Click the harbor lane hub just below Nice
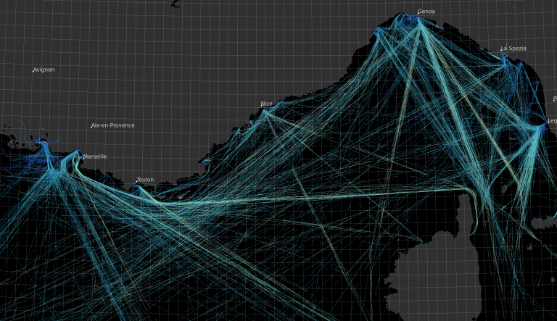This screenshot has width=557, height=321. click(x=267, y=111)
